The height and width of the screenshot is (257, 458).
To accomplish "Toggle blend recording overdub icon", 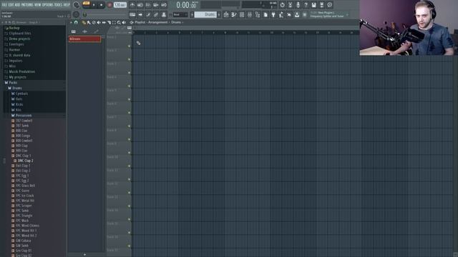I will (x=156, y=5).
